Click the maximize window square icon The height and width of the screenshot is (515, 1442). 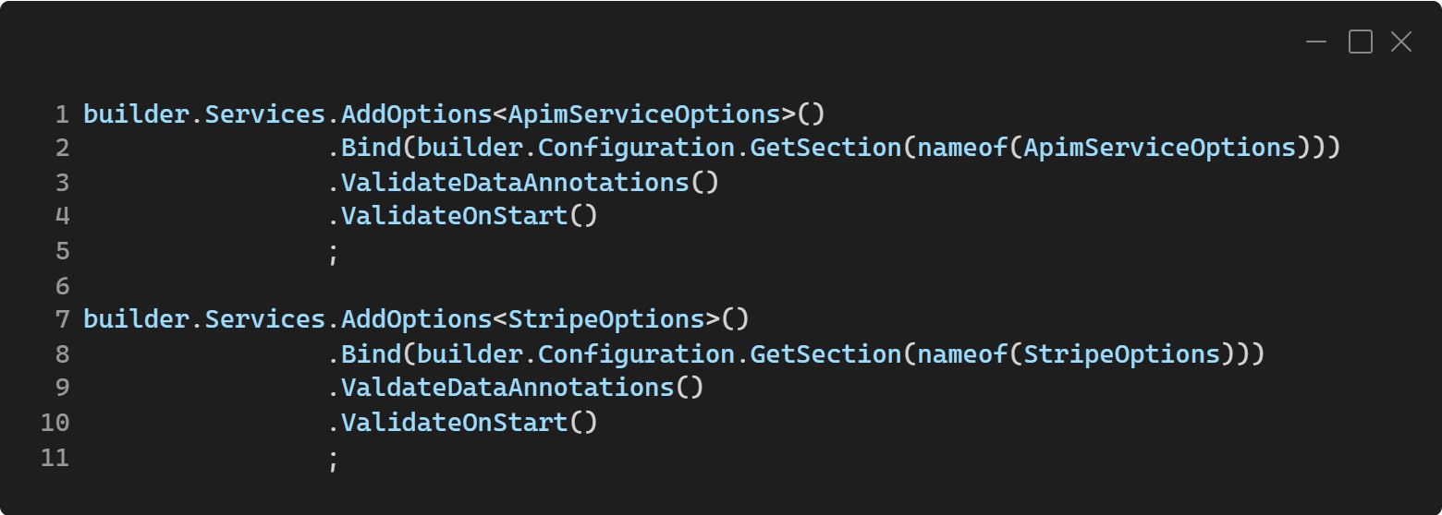tap(1361, 42)
